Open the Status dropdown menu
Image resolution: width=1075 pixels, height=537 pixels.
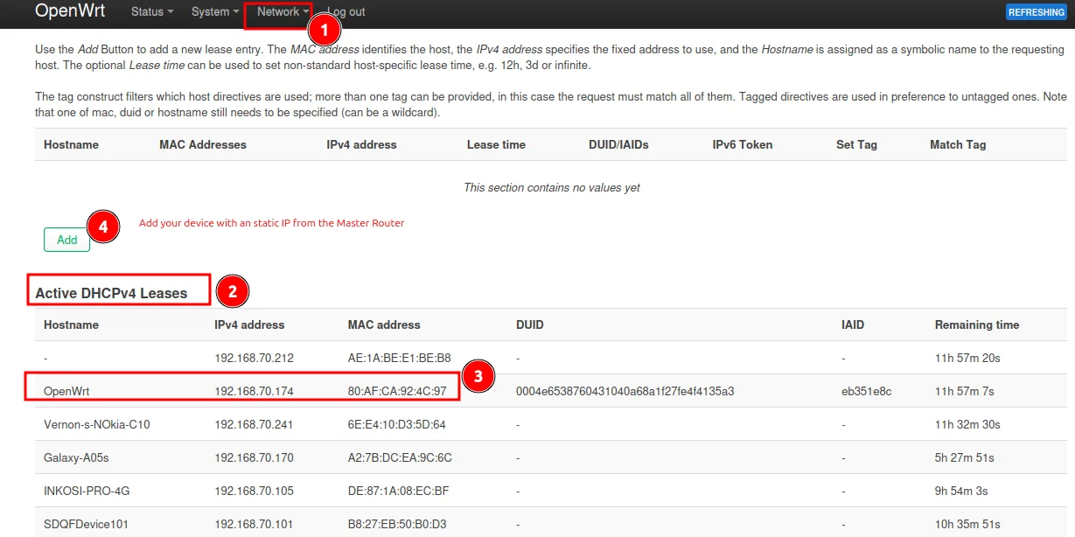[x=151, y=12]
